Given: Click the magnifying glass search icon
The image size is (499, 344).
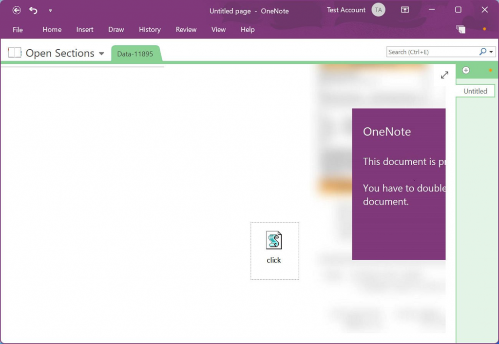Looking at the screenshot, I should [482, 52].
